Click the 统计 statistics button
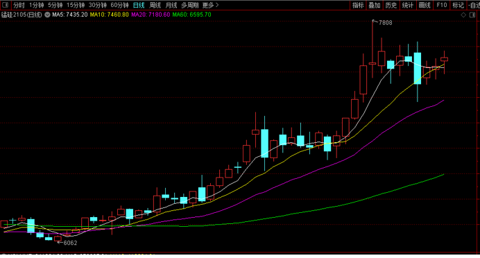The width and height of the screenshot is (480, 258). click(407, 6)
